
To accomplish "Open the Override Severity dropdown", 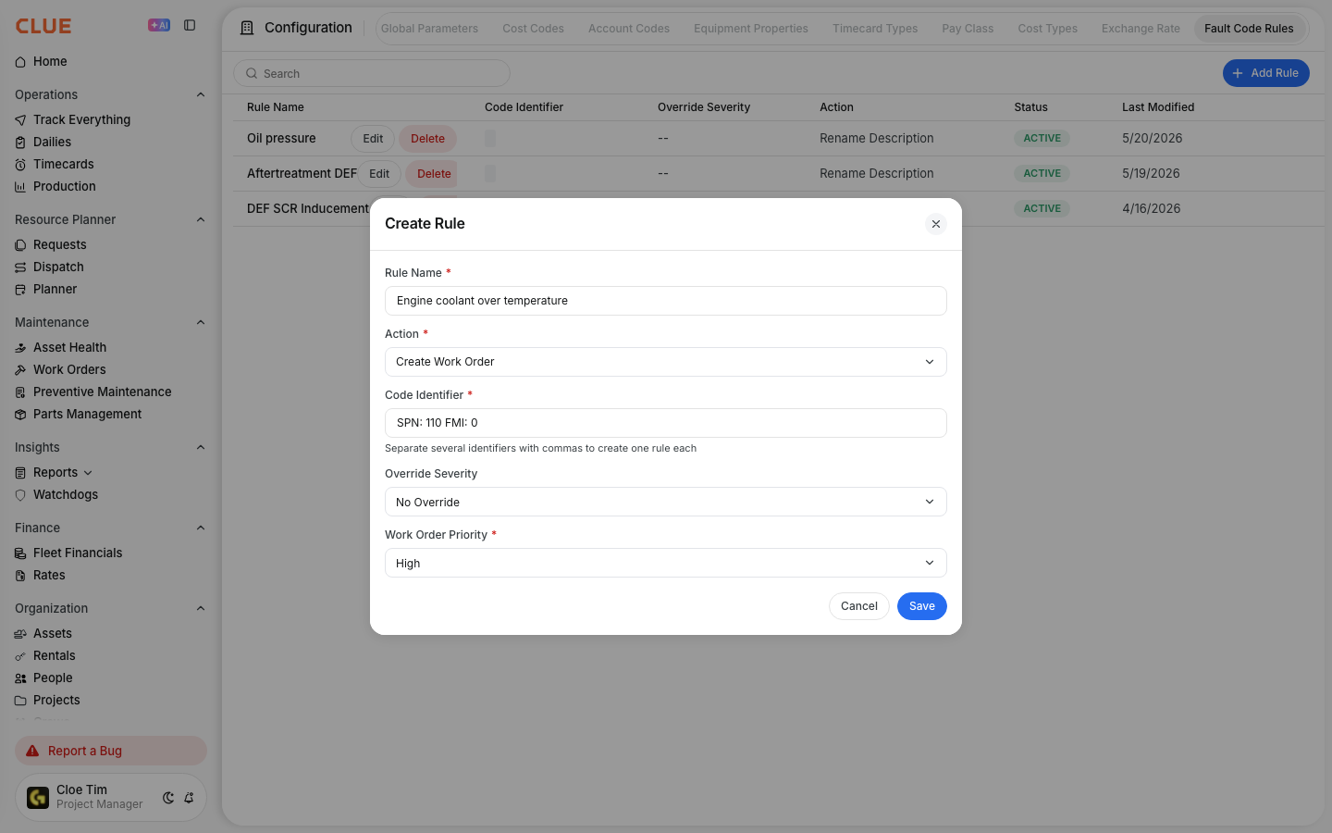I will [x=666, y=502].
